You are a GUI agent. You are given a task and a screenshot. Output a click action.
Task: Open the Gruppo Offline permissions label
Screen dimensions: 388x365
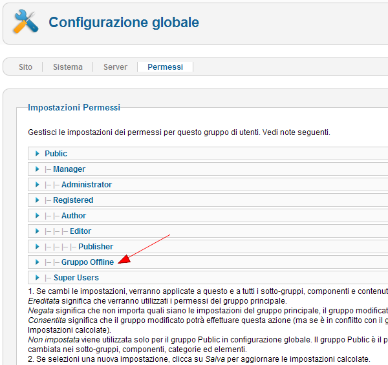coord(87,262)
